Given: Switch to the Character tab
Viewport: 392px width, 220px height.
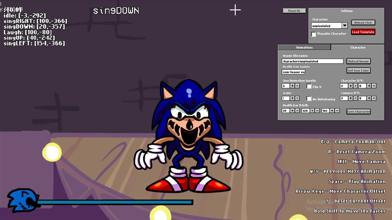Looking at the screenshot, I should 358,47.
